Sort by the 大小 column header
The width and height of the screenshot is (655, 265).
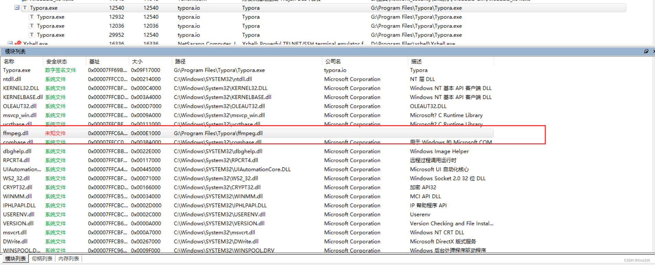[150, 62]
